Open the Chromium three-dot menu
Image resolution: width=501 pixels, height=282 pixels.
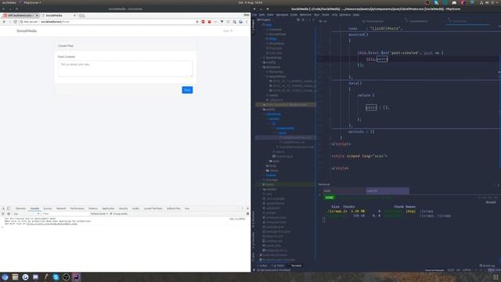(247, 22)
